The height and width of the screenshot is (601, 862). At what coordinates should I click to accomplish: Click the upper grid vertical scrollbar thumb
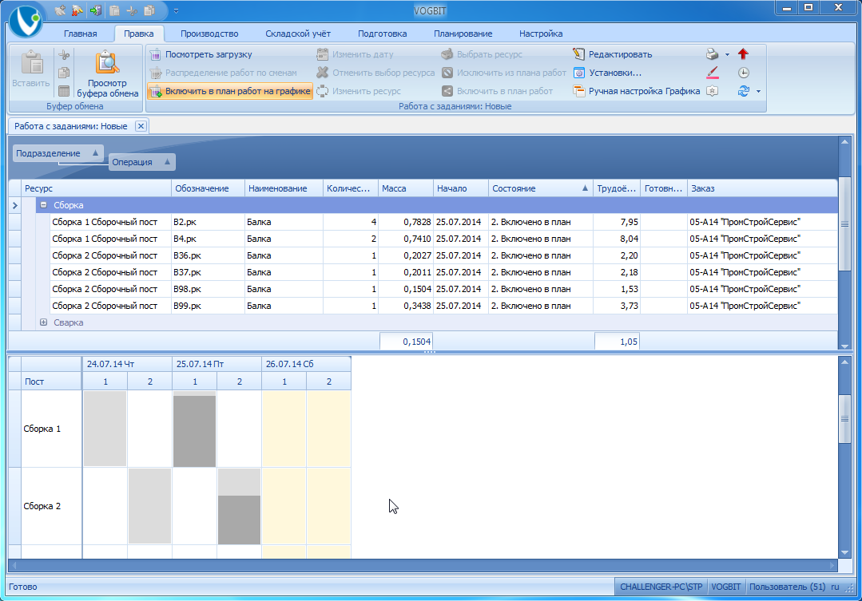pos(844,224)
